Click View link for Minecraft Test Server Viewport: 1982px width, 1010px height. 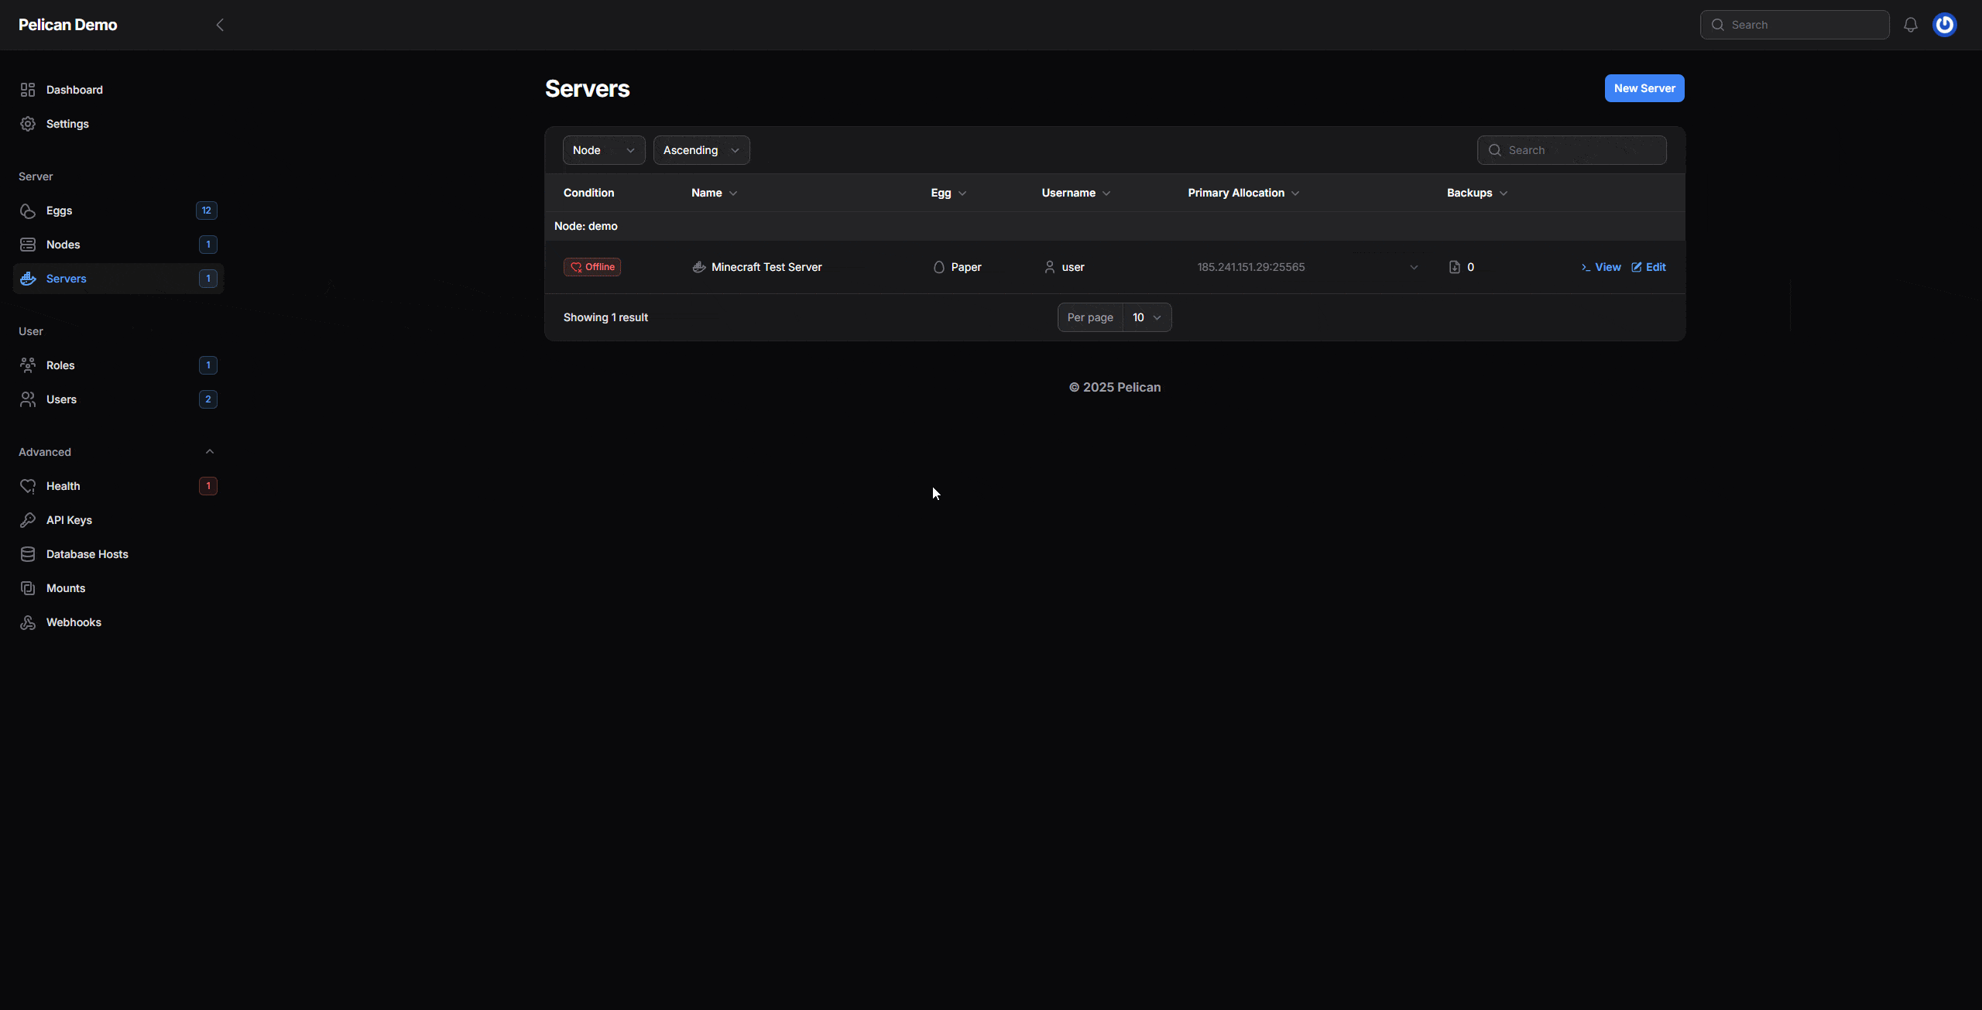(1601, 267)
